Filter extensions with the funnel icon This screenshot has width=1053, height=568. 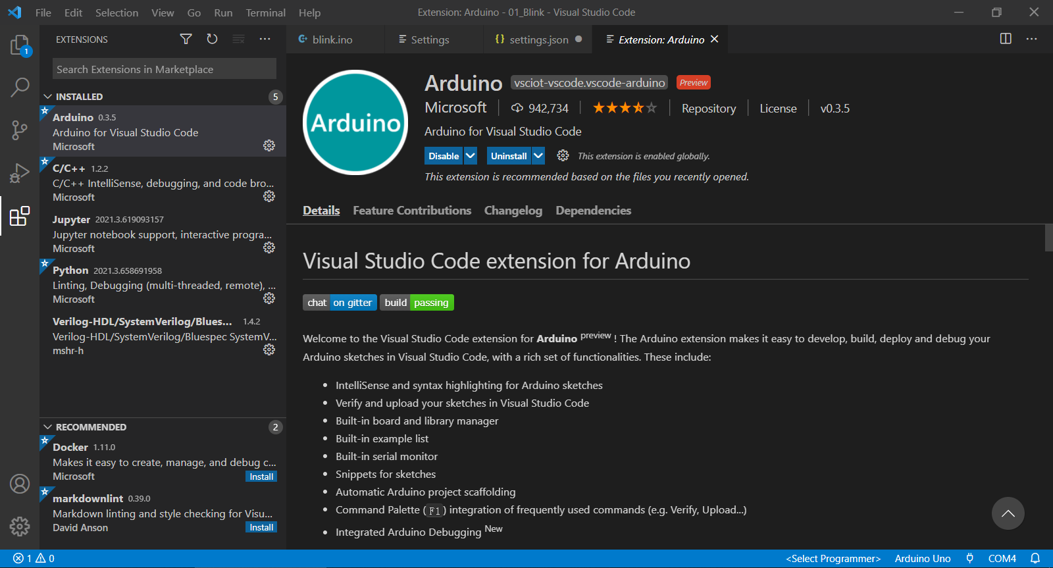coord(186,39)
